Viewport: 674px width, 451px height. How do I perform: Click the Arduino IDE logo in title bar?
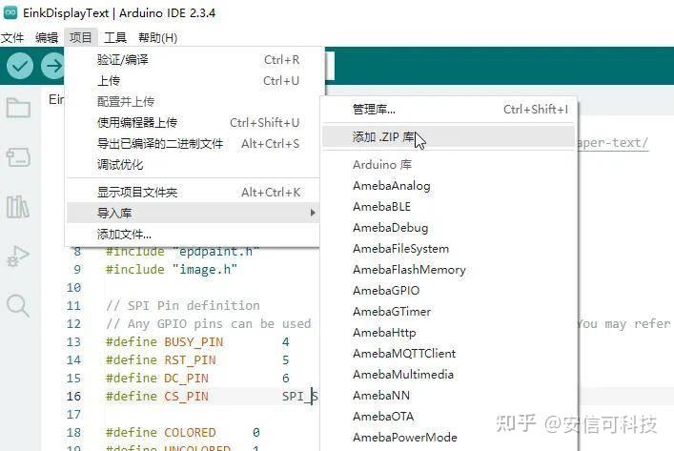10,13
